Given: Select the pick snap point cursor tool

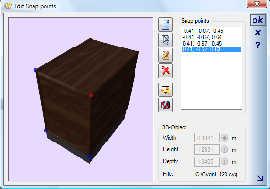Looking at the screenshot, I should tap(166, 40).
